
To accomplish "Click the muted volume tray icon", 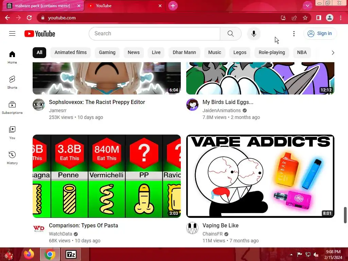I will point(316,255).
